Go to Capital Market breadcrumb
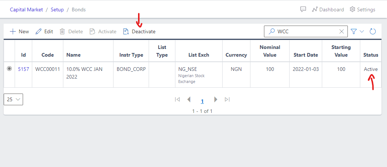Viewport: 387px width, 167px height. click(x=26, y=10)
